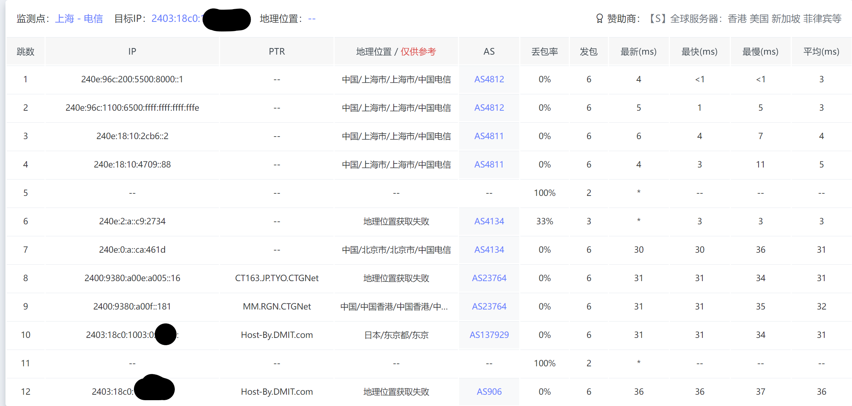This screenshot has width=852, height=406.
Task: Click 地理位置获取失败 in hop 6 row
Action: click(396, 221)
